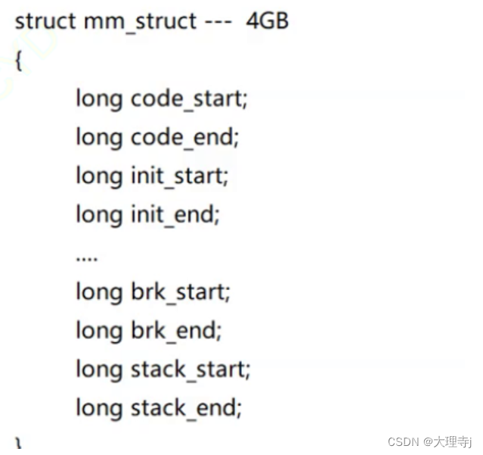Viewport: 483px width, 455px height.
Task: Click the CSDN watermark text
Action: [403, 442]
